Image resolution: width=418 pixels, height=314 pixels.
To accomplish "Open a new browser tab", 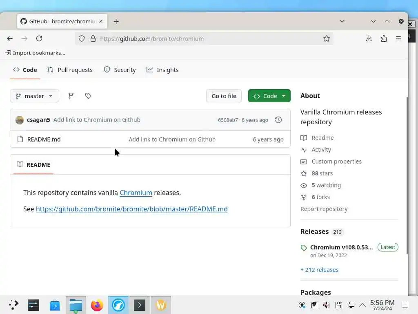I will (x=116, y=21).
